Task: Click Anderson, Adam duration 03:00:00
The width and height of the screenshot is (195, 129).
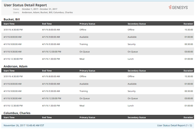Action: (x=189, y=98)
